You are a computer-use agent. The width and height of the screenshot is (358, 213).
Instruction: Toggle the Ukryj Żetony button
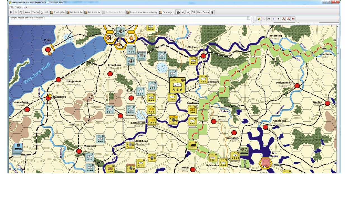[203, 12]
